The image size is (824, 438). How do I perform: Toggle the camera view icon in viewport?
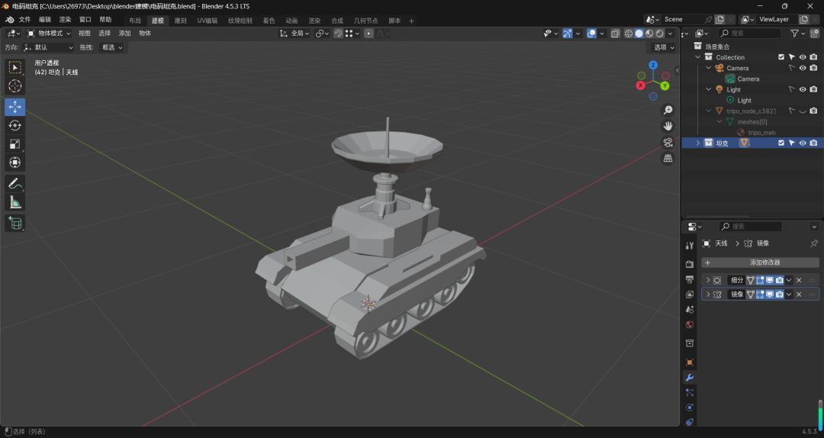[668, 143]
